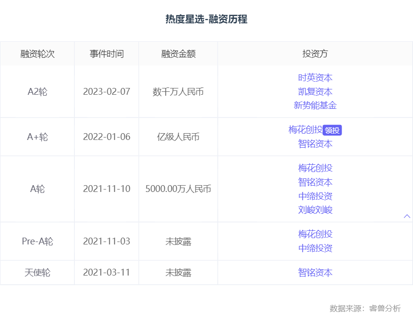The width and height of the screenshot is (413, 329).
Task: Open 梅花创投 link in the A+轮 row
Action: 306,130
